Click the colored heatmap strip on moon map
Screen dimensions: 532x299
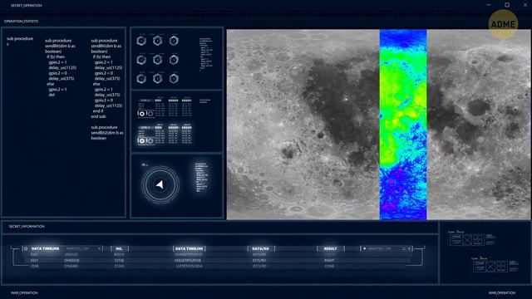click(403, 125)
